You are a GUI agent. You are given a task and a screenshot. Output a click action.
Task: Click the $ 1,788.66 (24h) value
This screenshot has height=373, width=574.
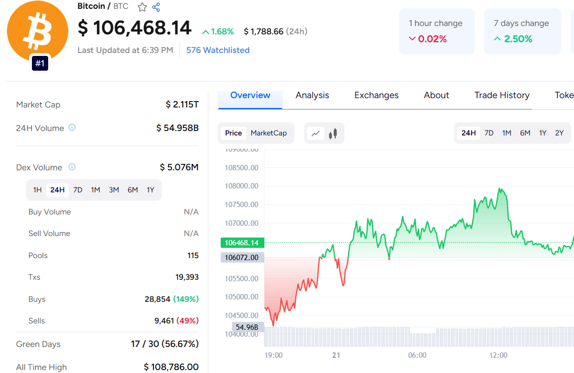(x=276, y=32)
